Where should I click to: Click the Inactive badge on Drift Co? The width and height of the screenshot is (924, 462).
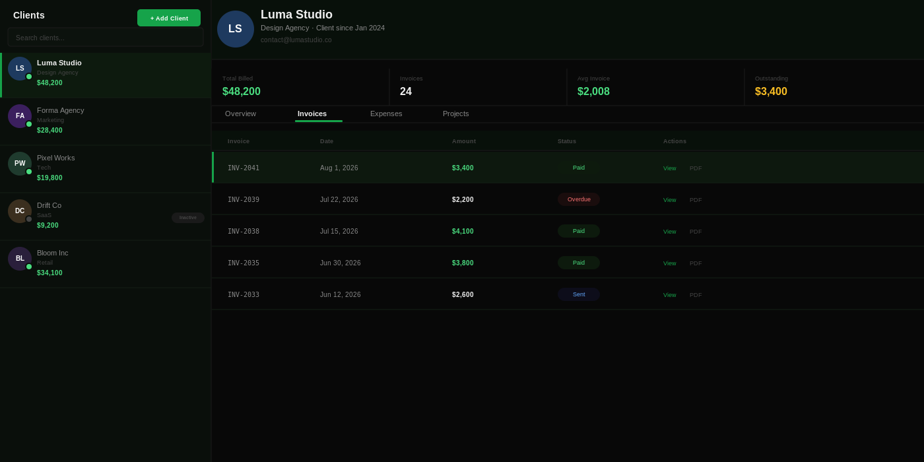click(188, 218)
